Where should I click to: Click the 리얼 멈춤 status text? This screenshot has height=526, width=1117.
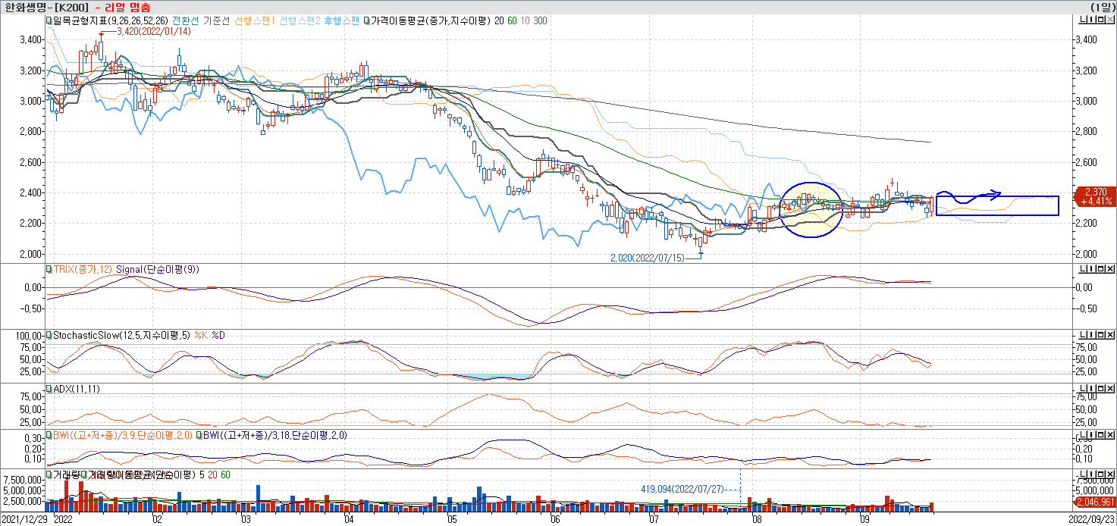pyautogui.click(x=127, y=6)
